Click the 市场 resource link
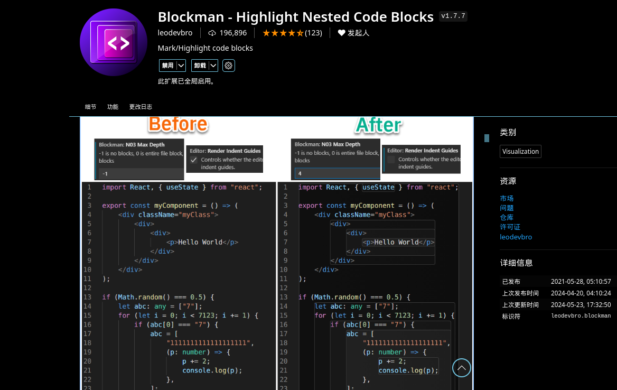617x390 pixels. point(506,198)
